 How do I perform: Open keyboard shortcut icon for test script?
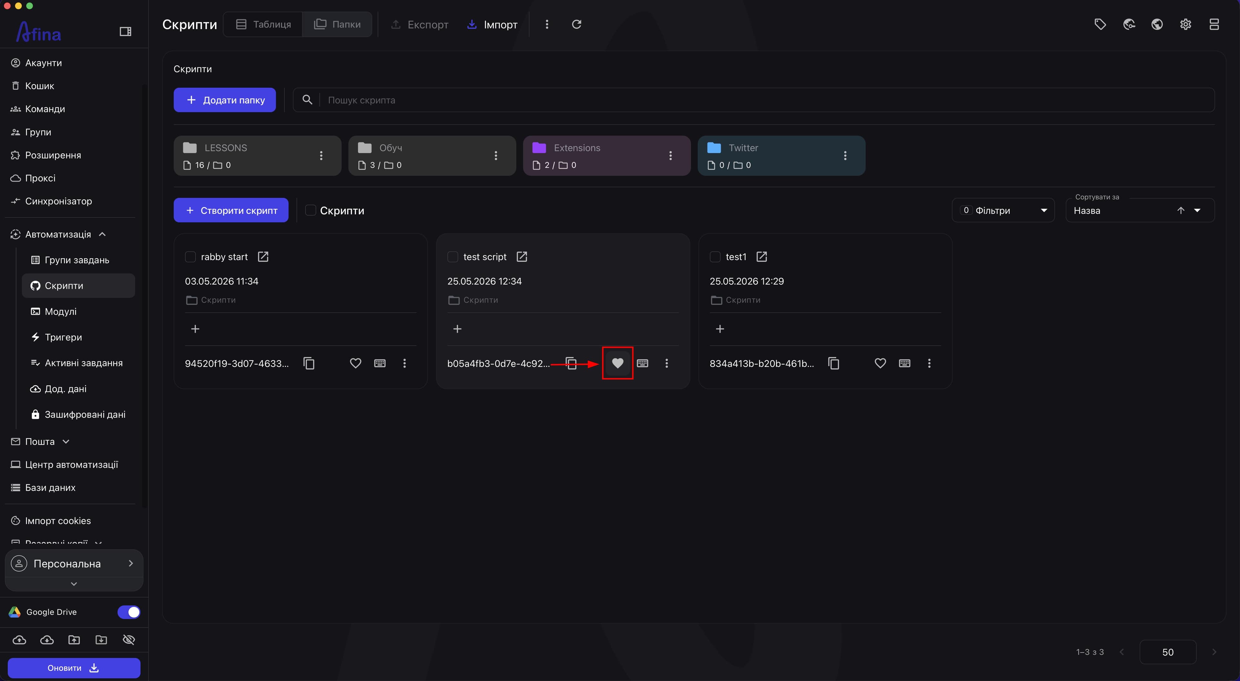click(642, 363)
